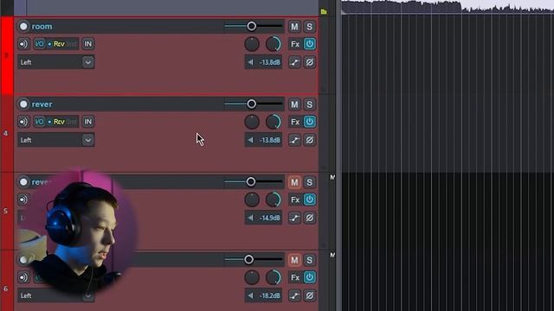Click IN button on room track

coord(88,44)
